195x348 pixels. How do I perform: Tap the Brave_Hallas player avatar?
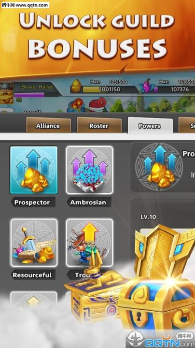click(x=7, y=93)
